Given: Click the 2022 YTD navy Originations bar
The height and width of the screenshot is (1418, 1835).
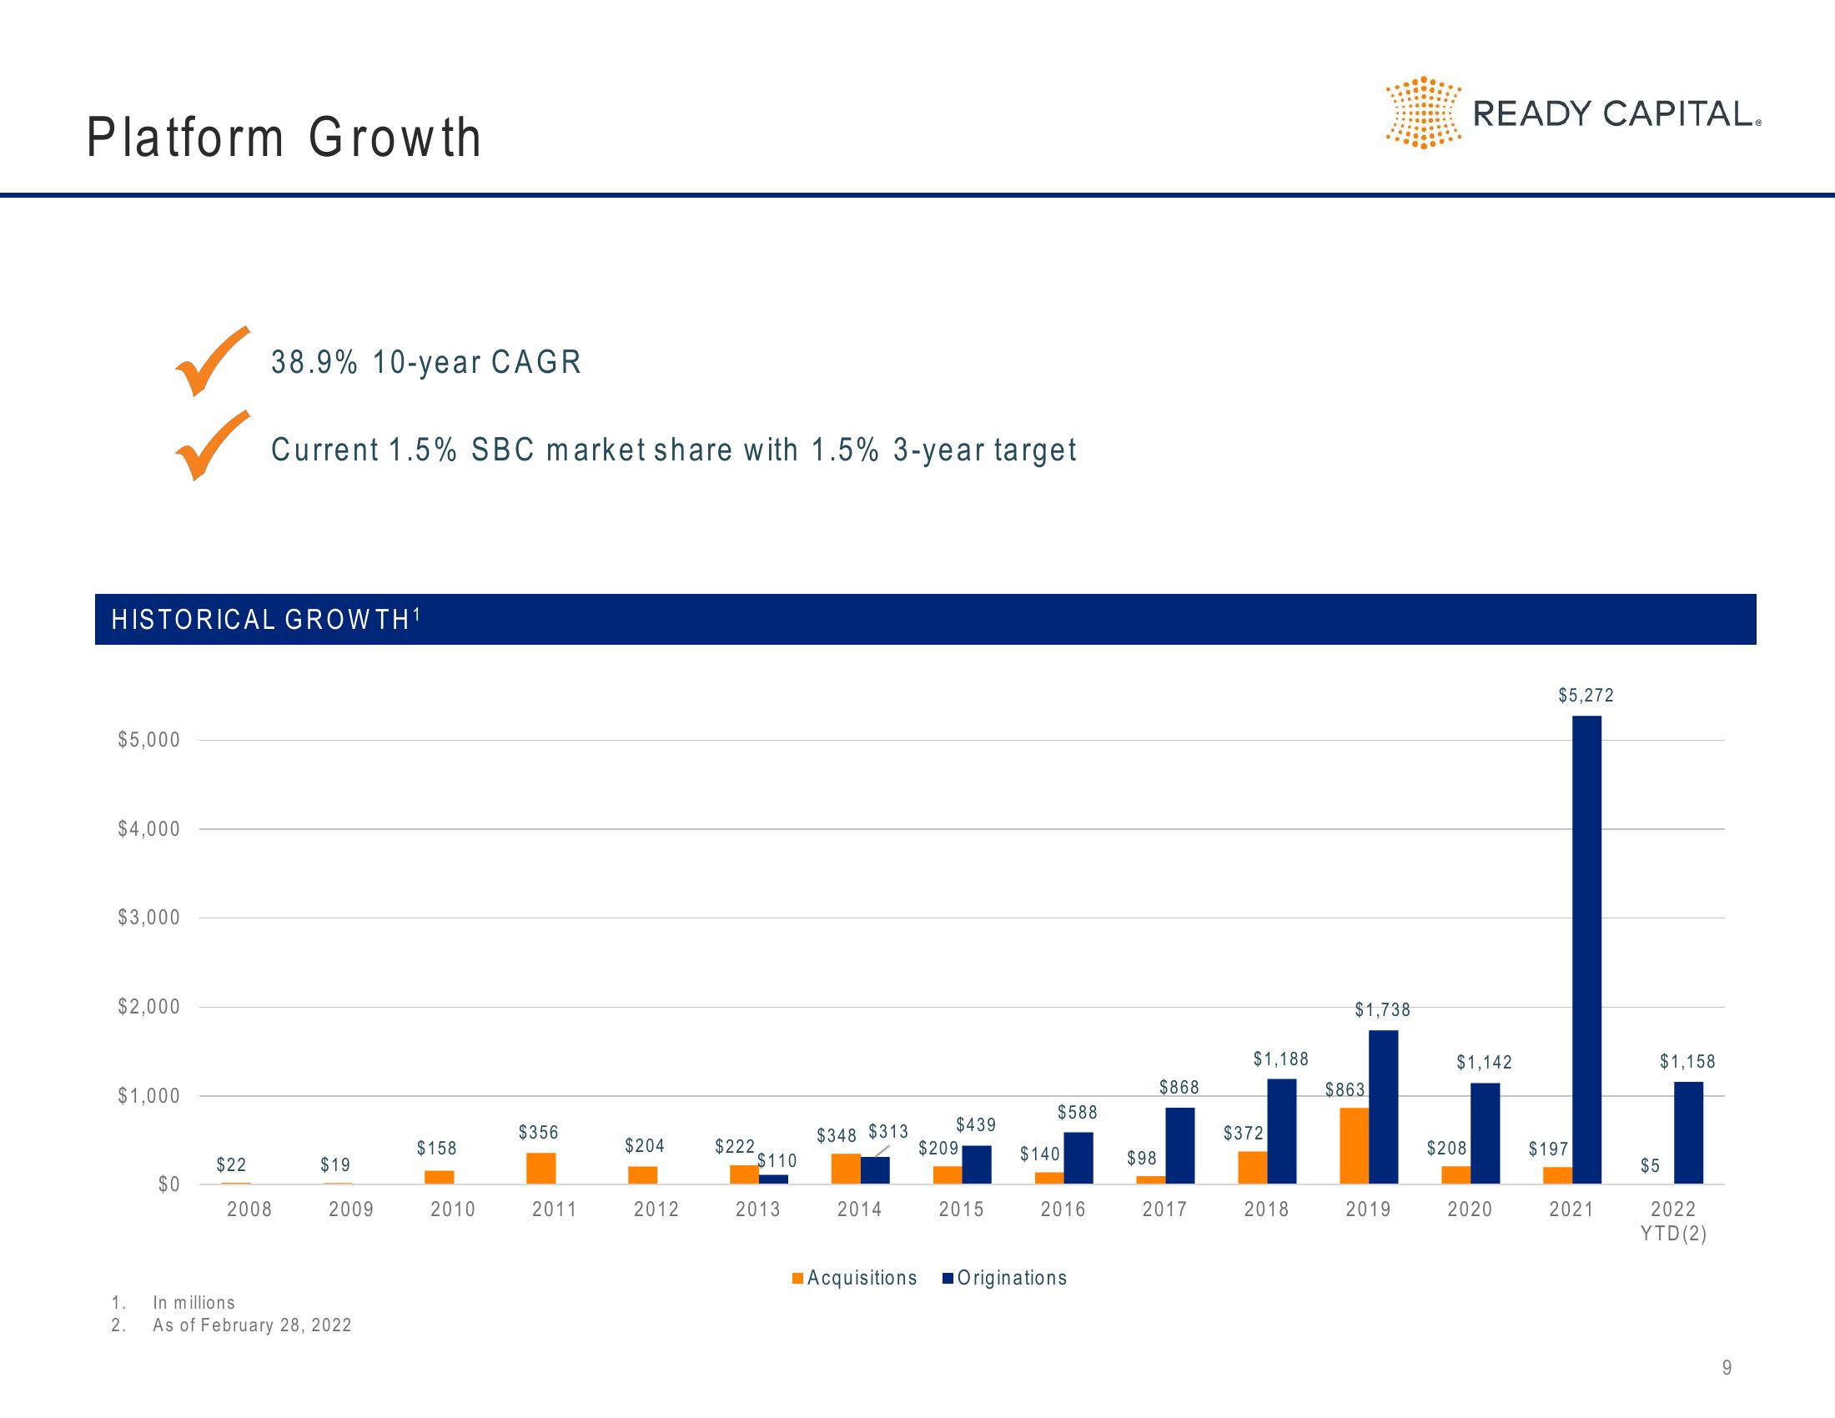Looking at the screenshot, I should click(x=1689, y=1133).
